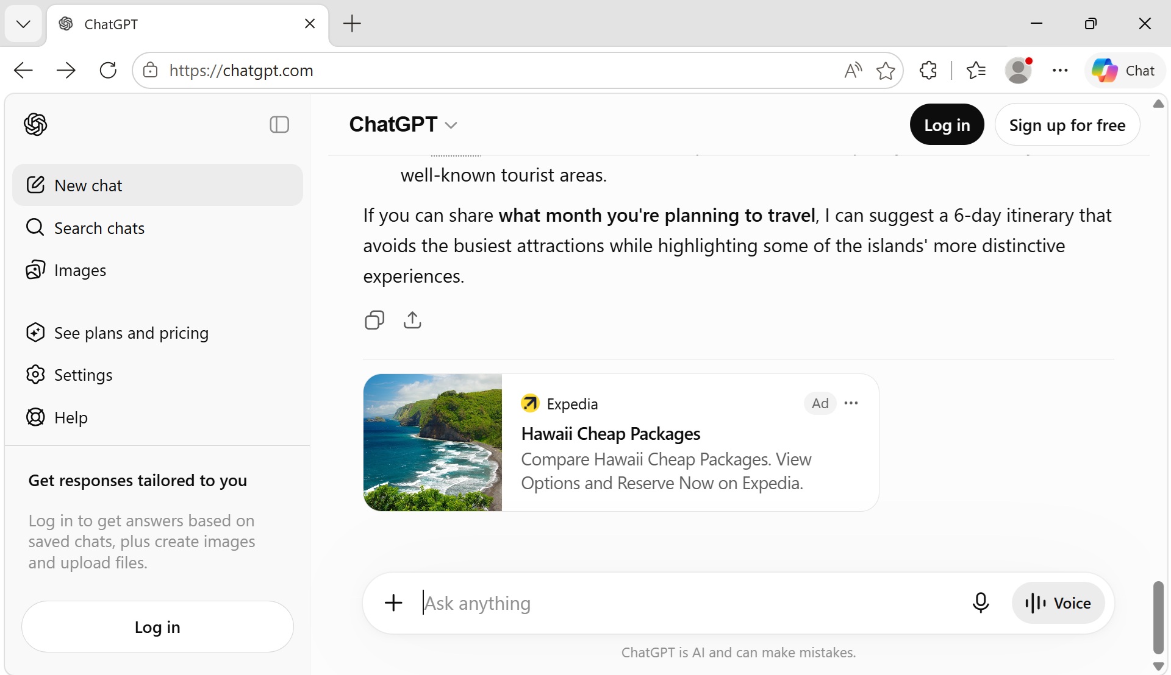Collapse the sidebar with the panel toggle icon
Image resolution: width=1171 pixels, height=675 pixels.
pyautogui.click(x=279, y=124)
